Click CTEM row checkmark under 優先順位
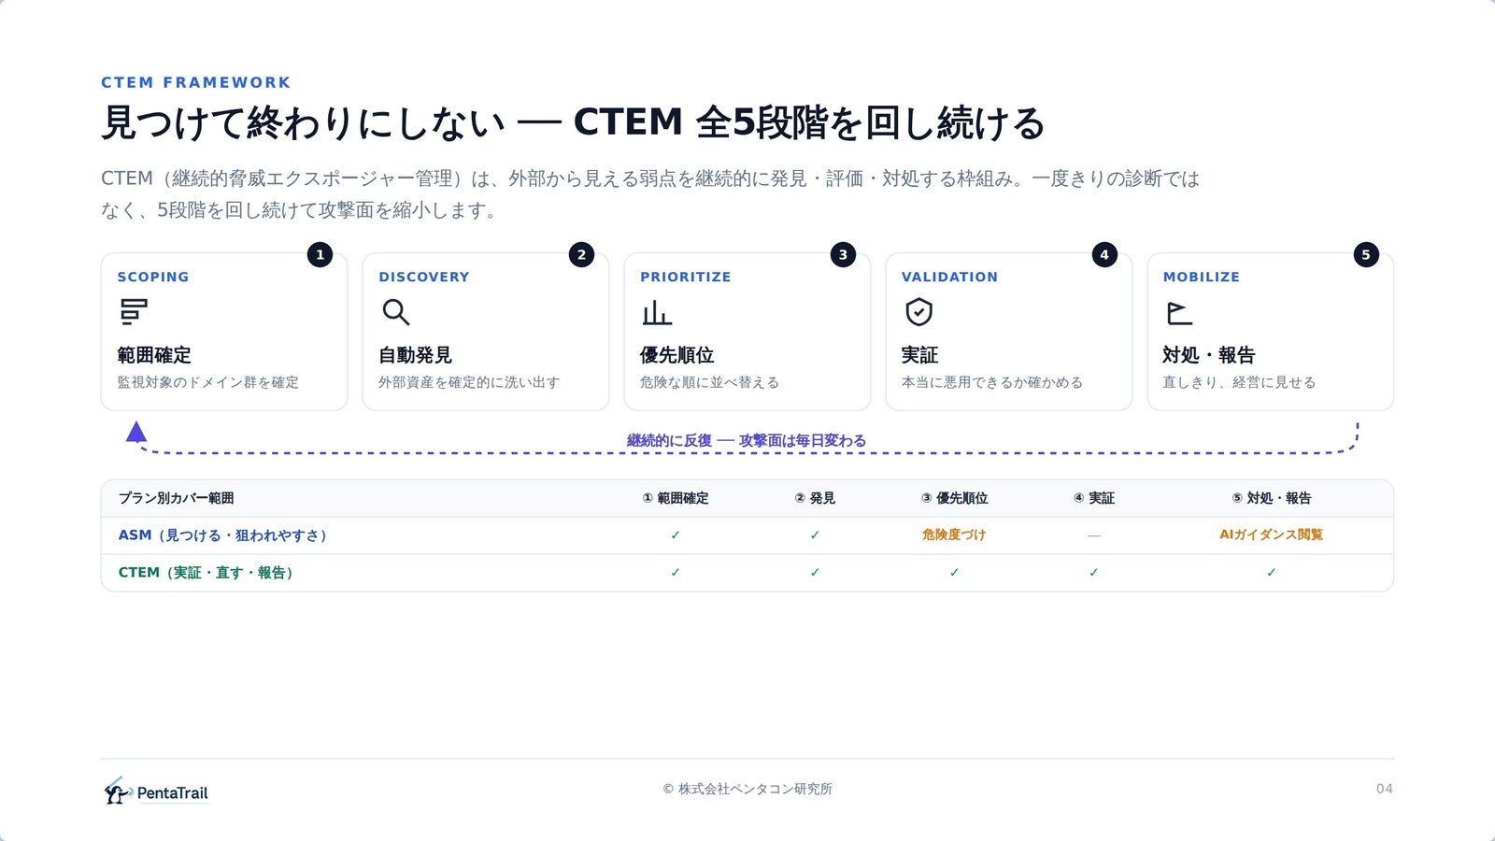 pos(954,573)
